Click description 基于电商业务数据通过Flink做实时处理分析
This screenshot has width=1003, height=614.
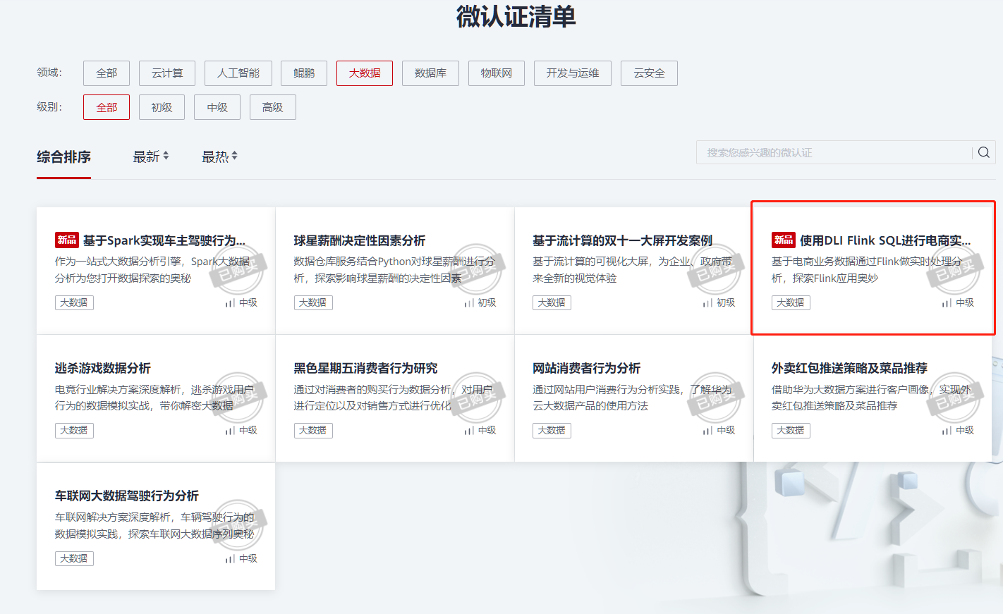coord(867,270)
